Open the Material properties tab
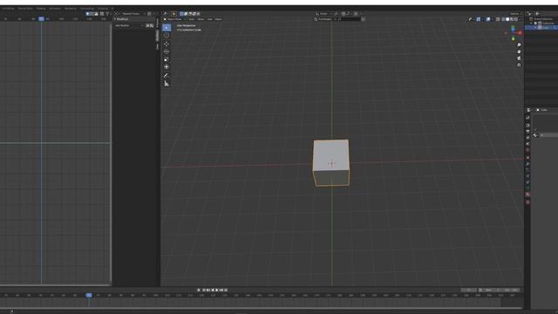The height and width of the screenshot is (314, 558). coord(527,194)
